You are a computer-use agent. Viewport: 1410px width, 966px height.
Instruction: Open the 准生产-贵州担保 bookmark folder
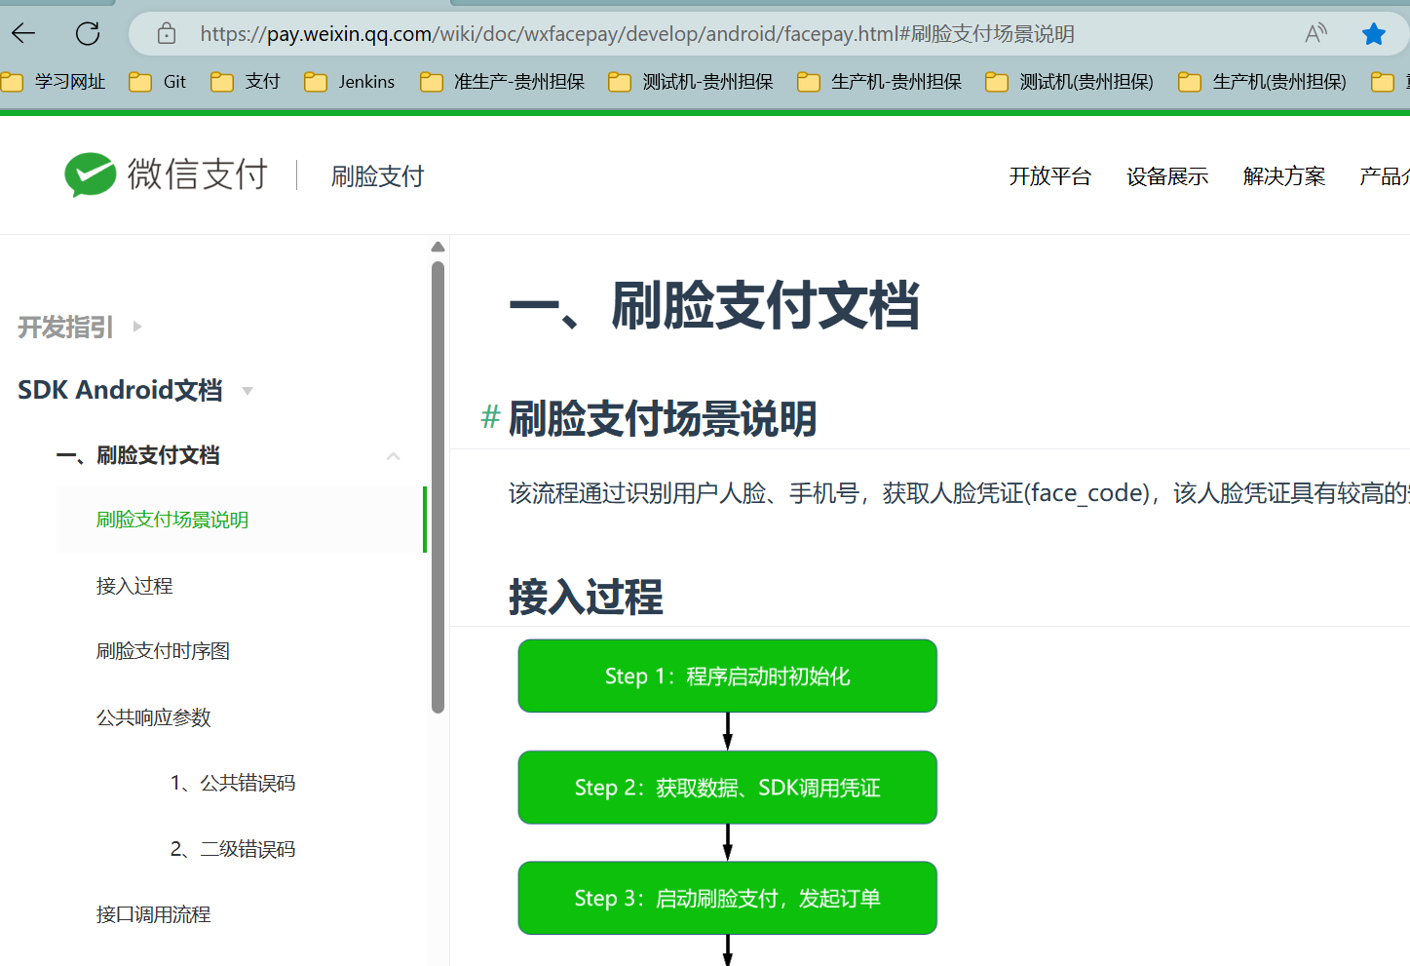(x=503, y=82)
